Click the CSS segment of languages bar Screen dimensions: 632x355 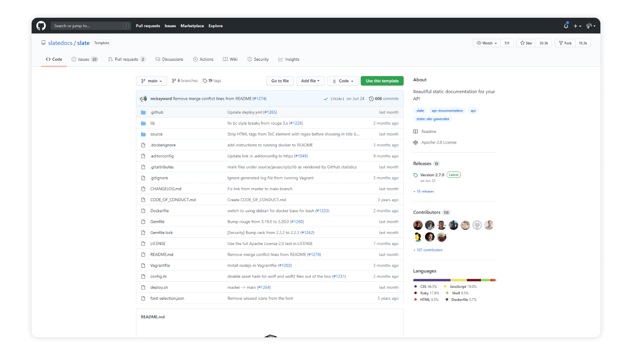pyautogui.click(x=432, y=280)
